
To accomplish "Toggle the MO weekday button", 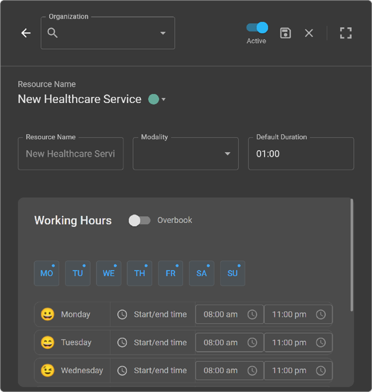I will (x=46, y=273).
